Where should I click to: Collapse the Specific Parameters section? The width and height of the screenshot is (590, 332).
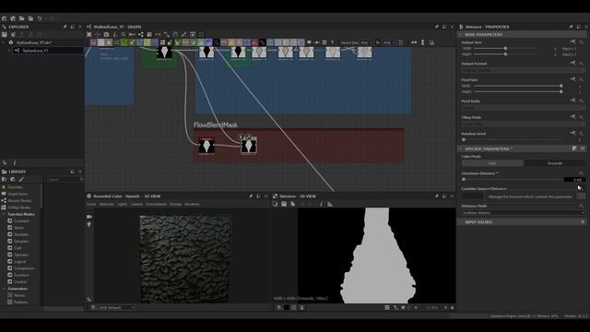coord(460,148)
